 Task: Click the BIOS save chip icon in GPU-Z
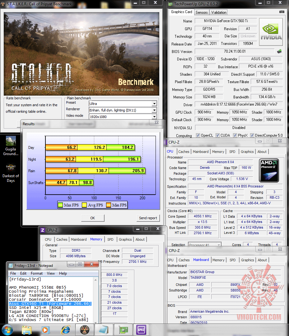279,51
